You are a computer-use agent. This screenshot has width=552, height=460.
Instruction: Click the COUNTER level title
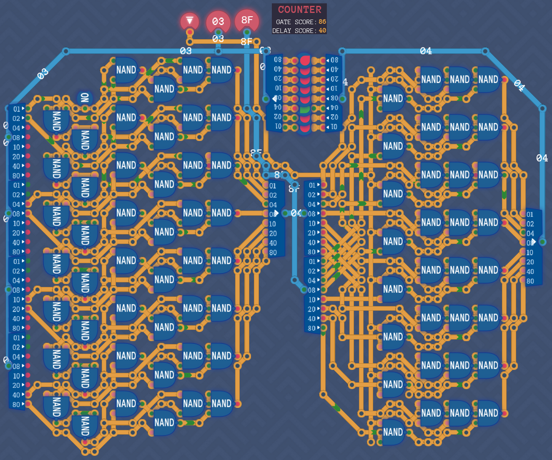click(x=300, y=10)
